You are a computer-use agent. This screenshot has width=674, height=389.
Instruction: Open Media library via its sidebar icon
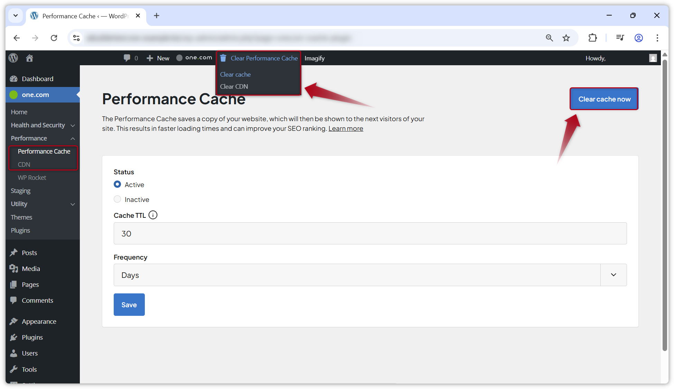[x=13, y=268]
